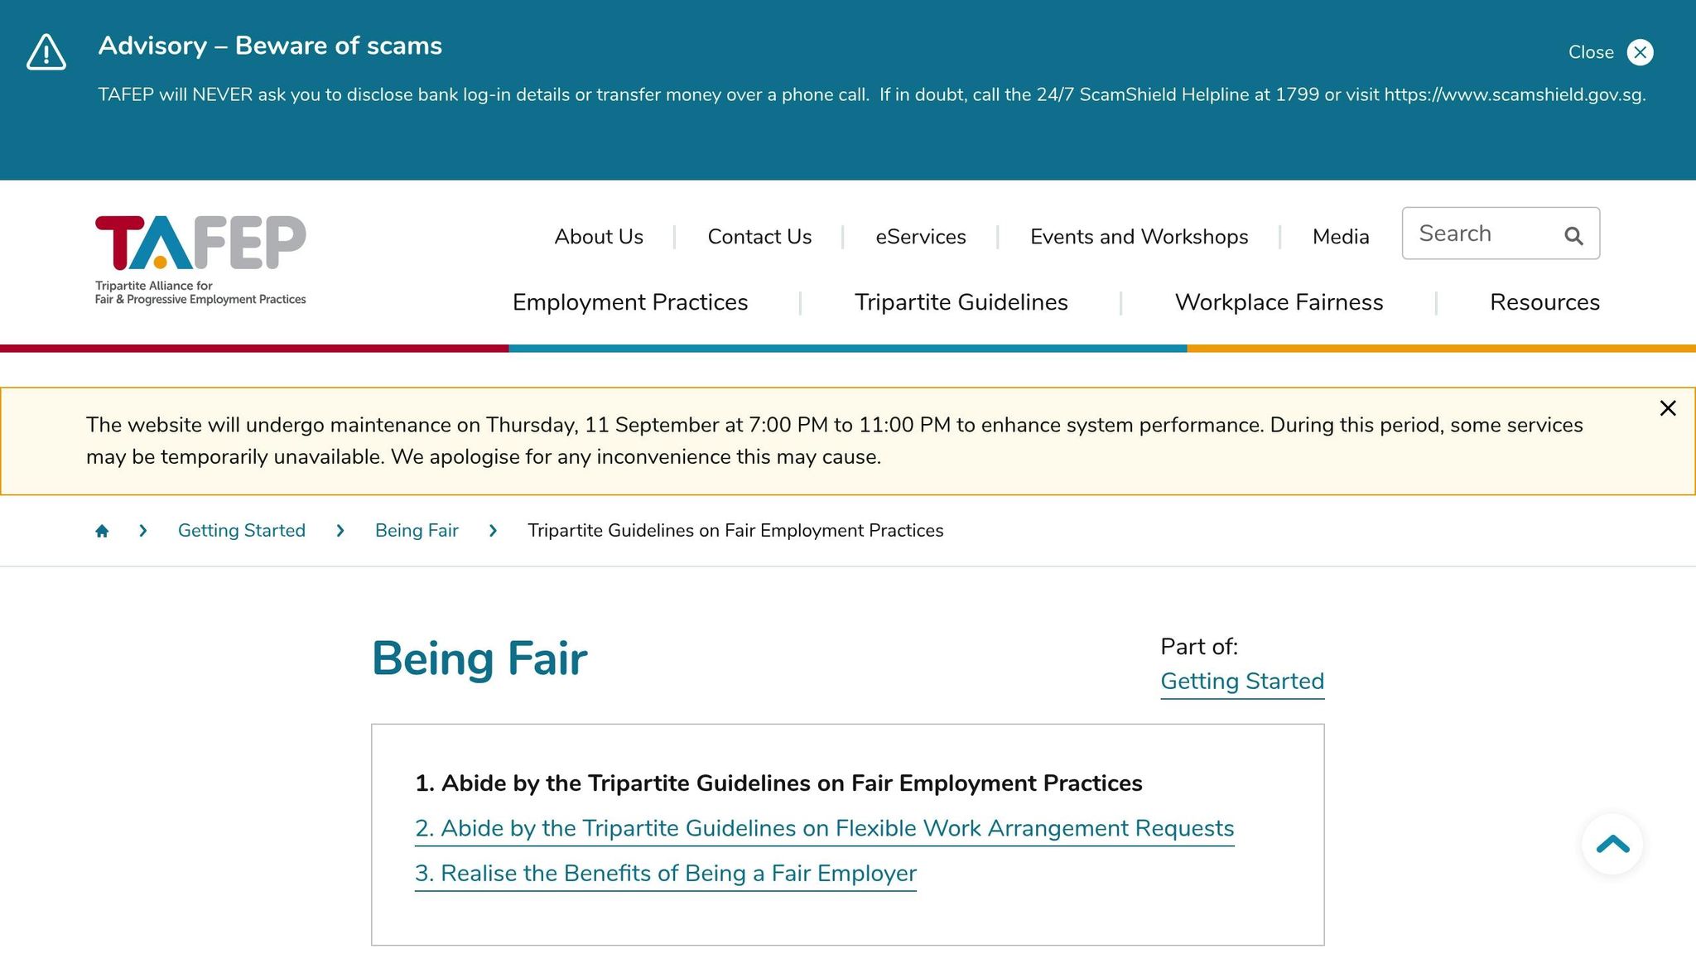Click the chevron next to the home icon

(142, 530)
